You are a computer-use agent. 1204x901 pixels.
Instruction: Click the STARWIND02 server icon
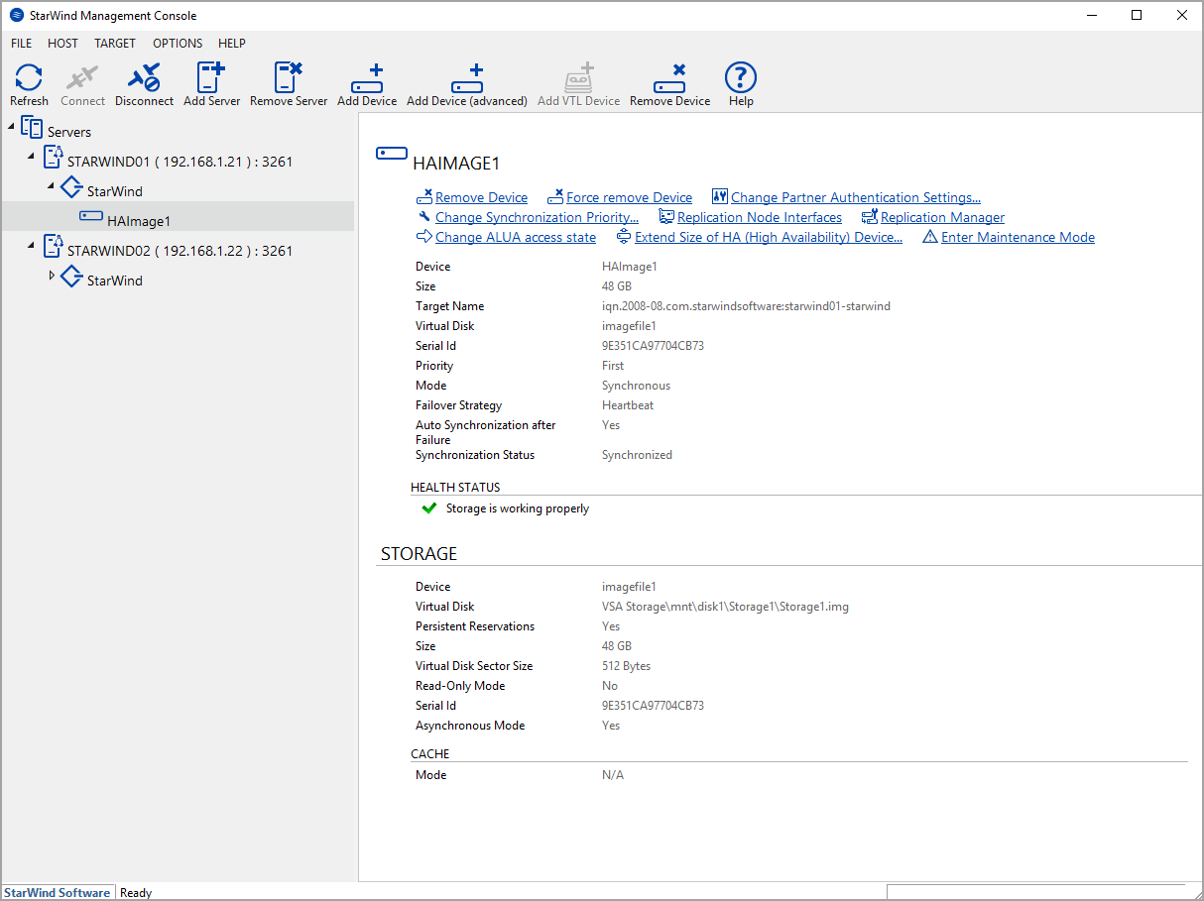tap(52, 248)
